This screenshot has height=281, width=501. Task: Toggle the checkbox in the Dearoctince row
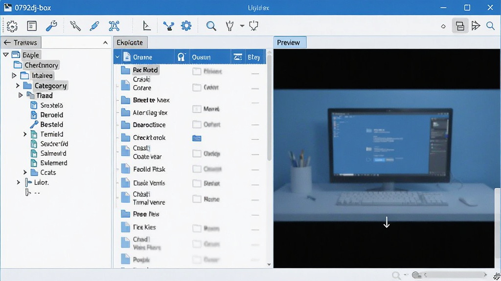click(x=197, y=124)
